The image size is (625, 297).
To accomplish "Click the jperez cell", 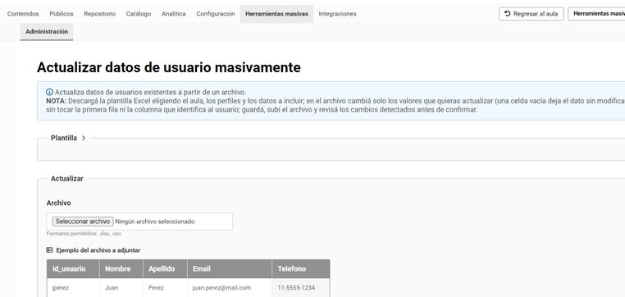I will tap(73, 287).
